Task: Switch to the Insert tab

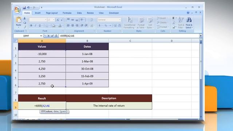Action: [37, 13]
